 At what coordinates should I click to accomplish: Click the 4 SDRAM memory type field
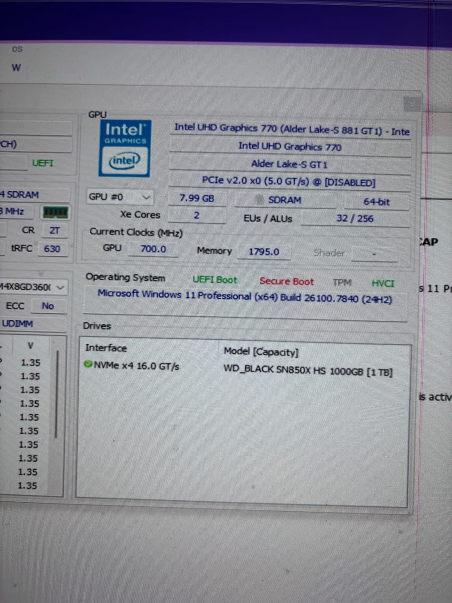tap(34, 195)
